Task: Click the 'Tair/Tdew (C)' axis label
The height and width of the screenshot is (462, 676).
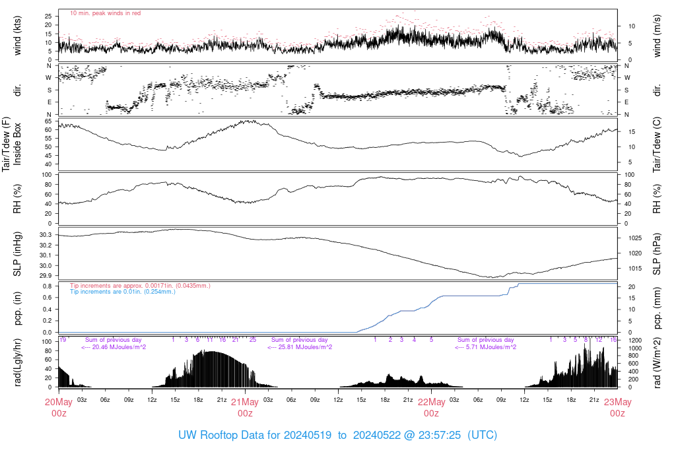Action: click(x=657, y=145)
